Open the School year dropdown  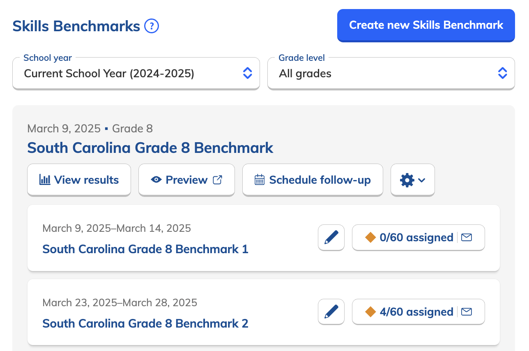pyautogui.click(x=136, y=74)
